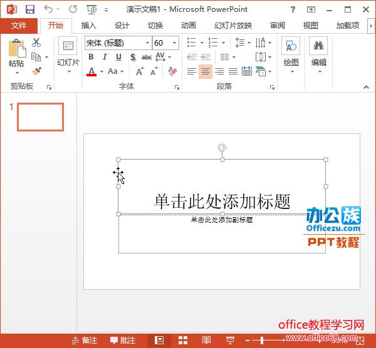The width and height of the screenshot is (376, 348).
Task: Toggle Underline formatting
Action: pyautogui.click(x=118, y=57)
